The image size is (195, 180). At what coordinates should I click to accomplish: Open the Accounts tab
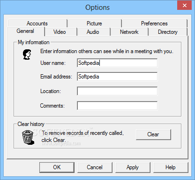37,23
